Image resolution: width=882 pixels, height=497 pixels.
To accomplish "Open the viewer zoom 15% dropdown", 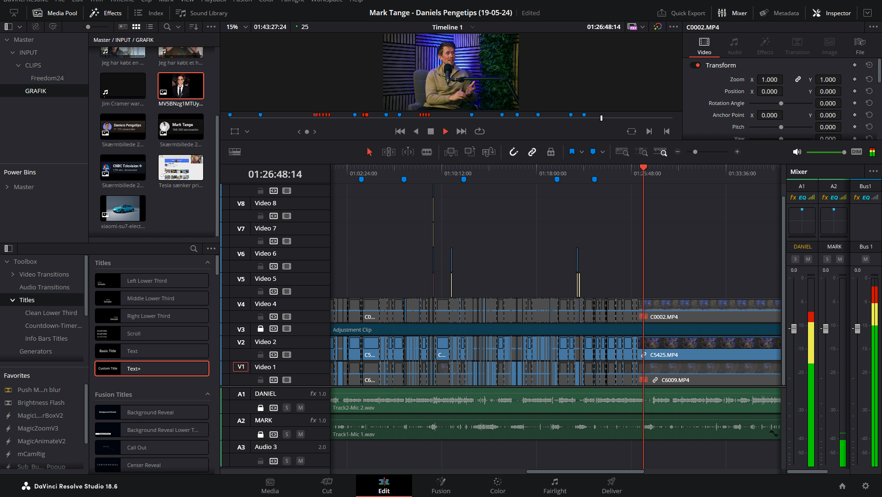I will click(x=237, y=27).
